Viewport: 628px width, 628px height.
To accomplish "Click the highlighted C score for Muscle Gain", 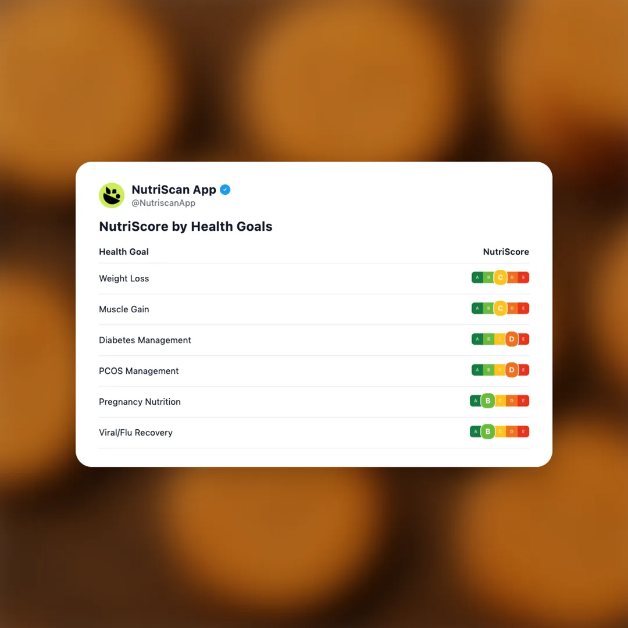I will coord(500,309).
